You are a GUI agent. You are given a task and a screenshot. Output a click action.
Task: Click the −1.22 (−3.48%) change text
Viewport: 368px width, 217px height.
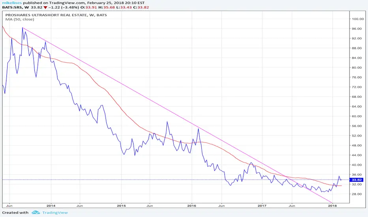(64, 7)
